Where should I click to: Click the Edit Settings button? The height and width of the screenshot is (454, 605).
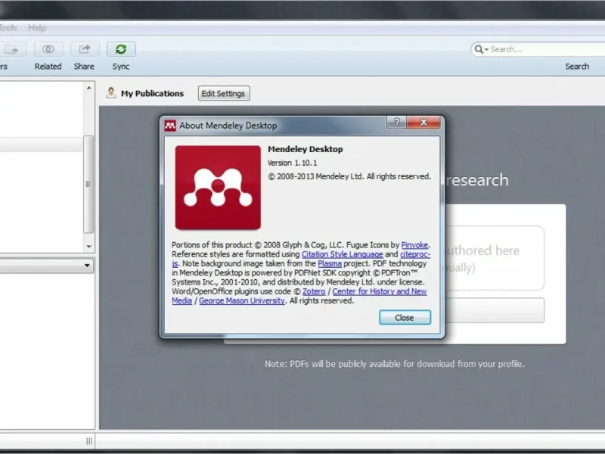[x=224, y=93]
